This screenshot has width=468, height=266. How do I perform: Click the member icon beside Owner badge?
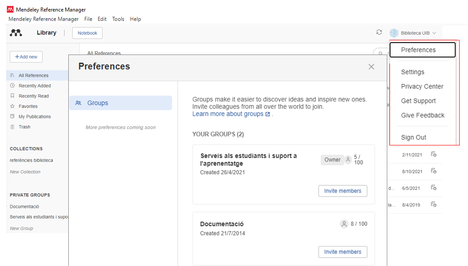[x=348, y=160]
